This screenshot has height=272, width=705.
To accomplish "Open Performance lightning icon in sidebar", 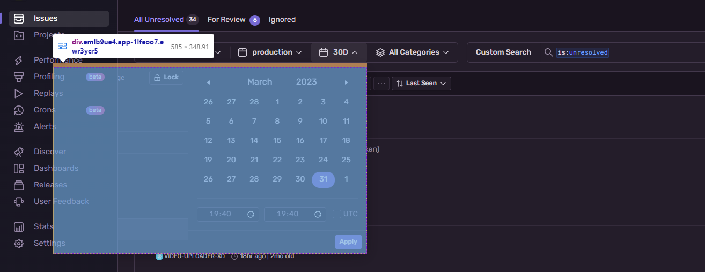I will click(19, 60).
